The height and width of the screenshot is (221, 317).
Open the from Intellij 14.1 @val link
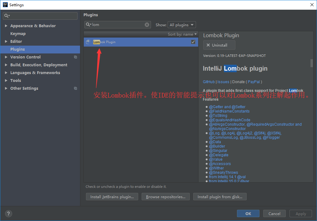[x=227, y=177]
